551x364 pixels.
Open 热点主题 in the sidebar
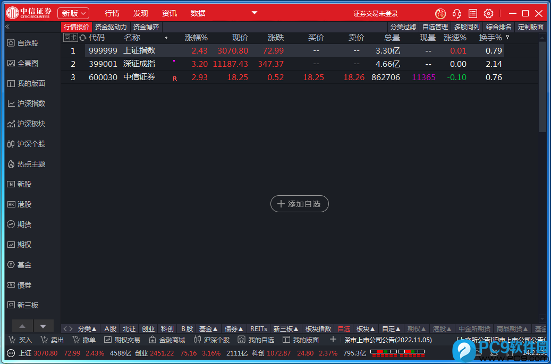[x=27, y=164]
